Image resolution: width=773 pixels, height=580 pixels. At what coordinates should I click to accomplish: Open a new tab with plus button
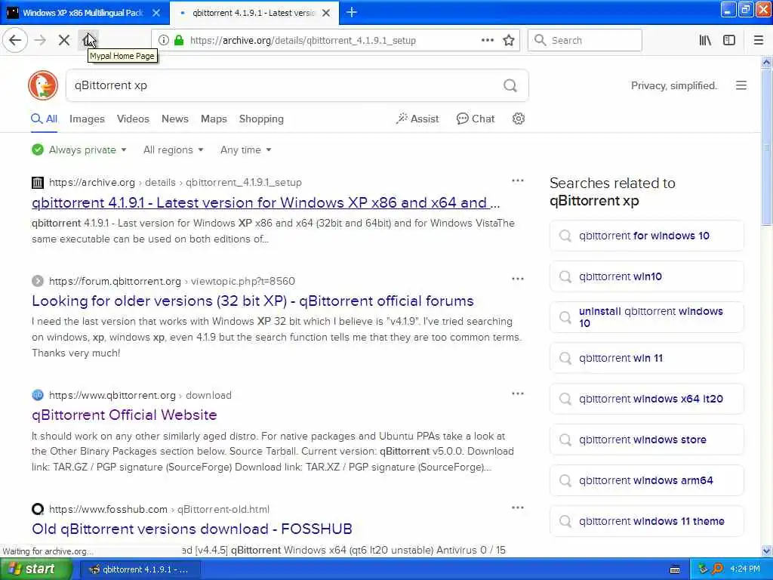coord(352,12)
